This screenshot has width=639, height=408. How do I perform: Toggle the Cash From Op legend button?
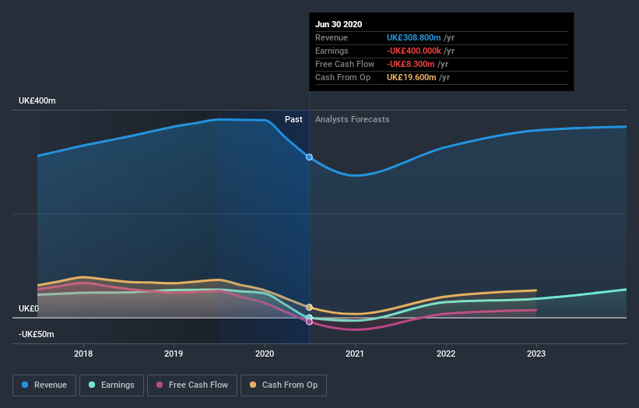[x=283, y=385]
